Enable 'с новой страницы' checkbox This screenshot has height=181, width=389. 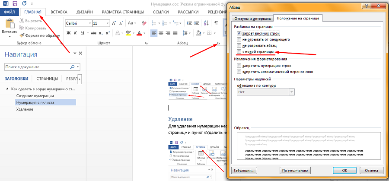(239, 51)
